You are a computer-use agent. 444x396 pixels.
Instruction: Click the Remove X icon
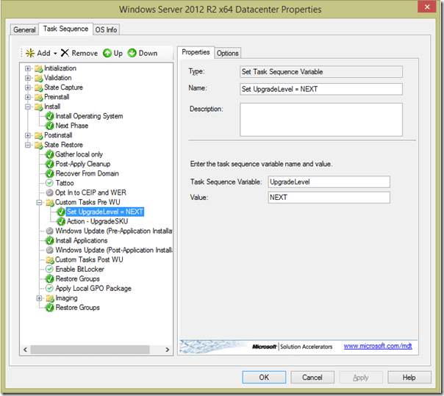pyautogui.click(x=65, y=53)
